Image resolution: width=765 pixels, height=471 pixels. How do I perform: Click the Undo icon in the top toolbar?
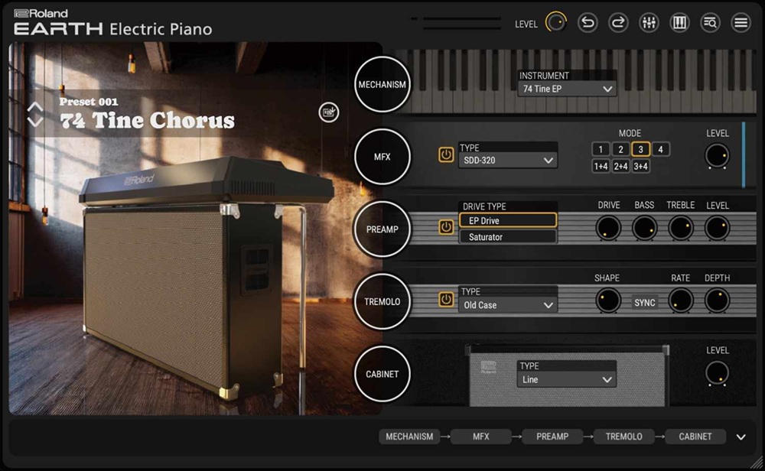[x=588, y=22]
